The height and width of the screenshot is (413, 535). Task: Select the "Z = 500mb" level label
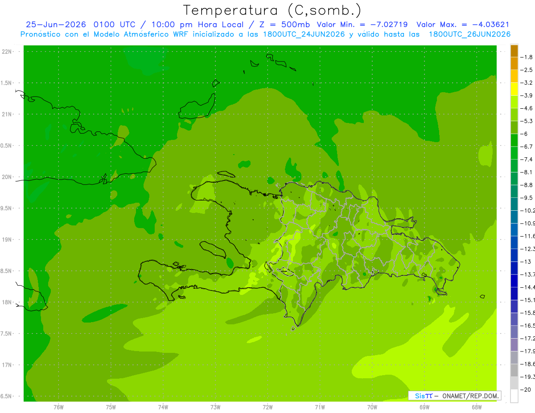[x=284, y=25]
